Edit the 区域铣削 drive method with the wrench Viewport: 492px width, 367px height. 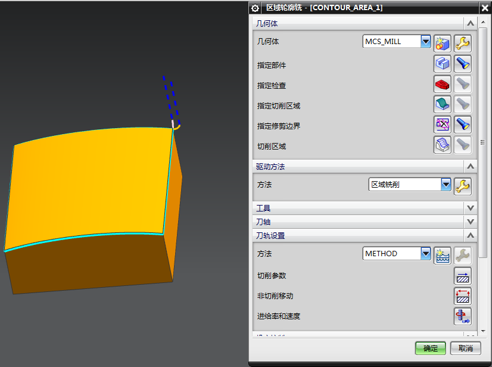463,186
